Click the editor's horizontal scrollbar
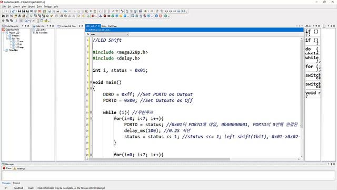The image size is (337, 190). pos(159,159)
